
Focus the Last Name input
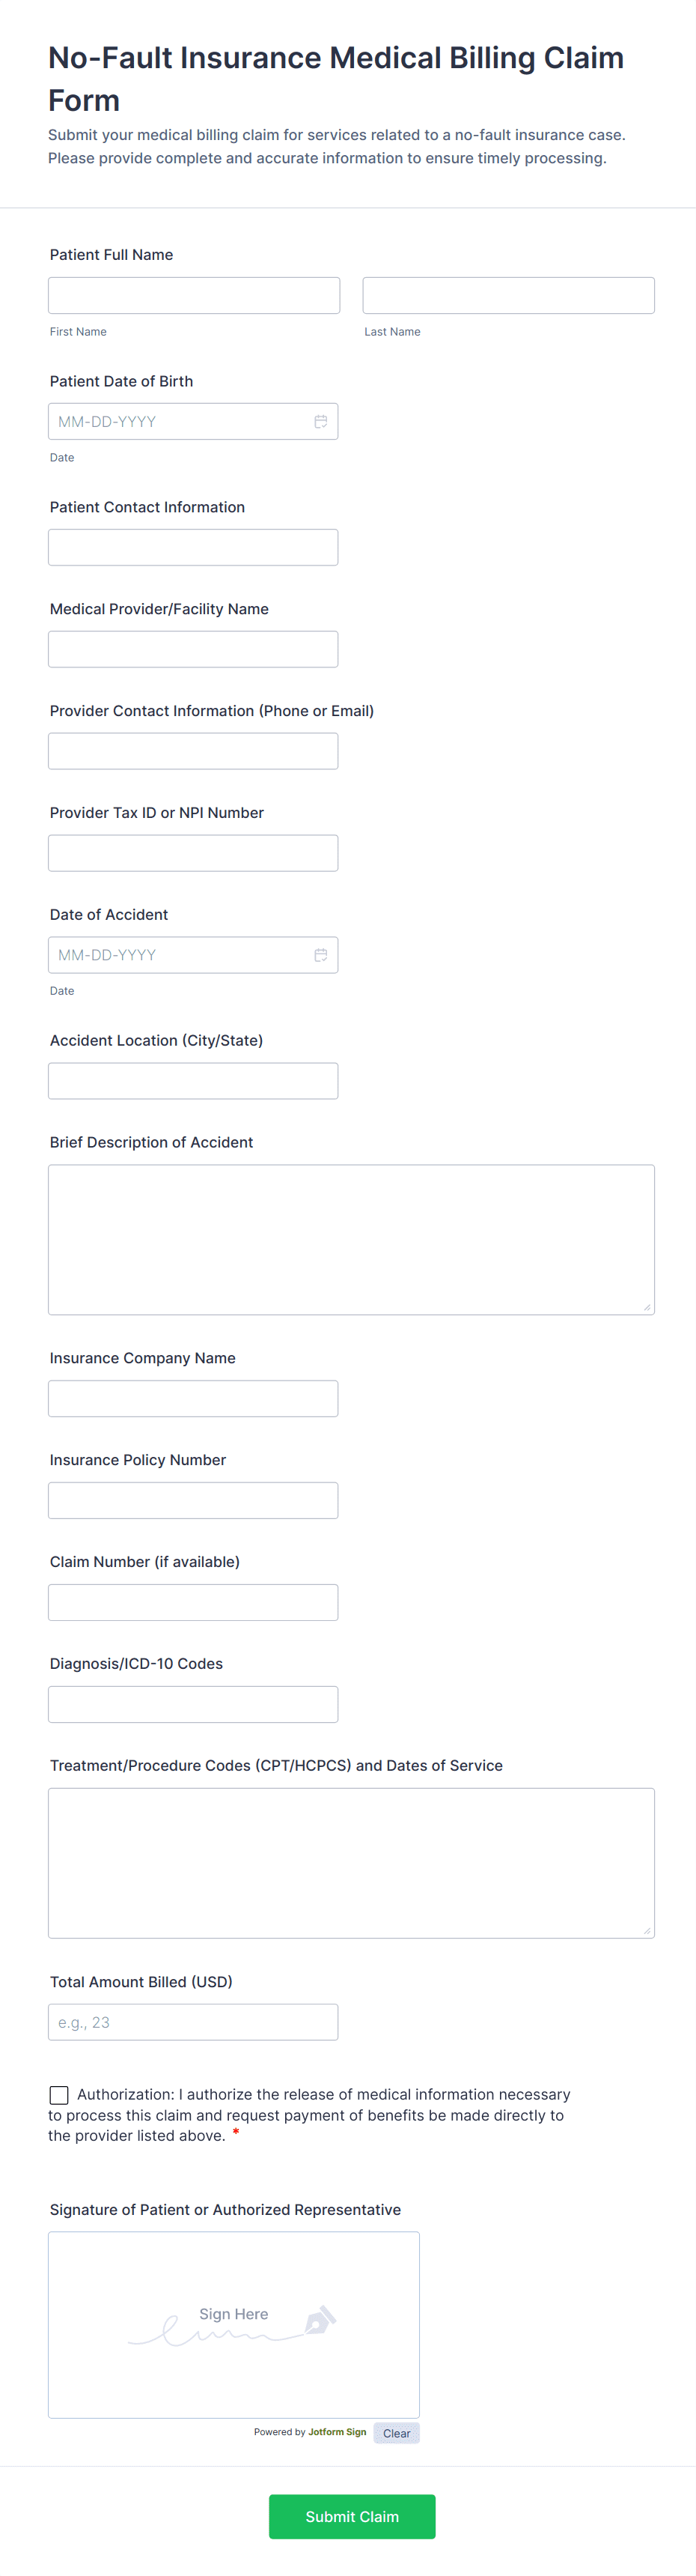click(x=508, y=296)
